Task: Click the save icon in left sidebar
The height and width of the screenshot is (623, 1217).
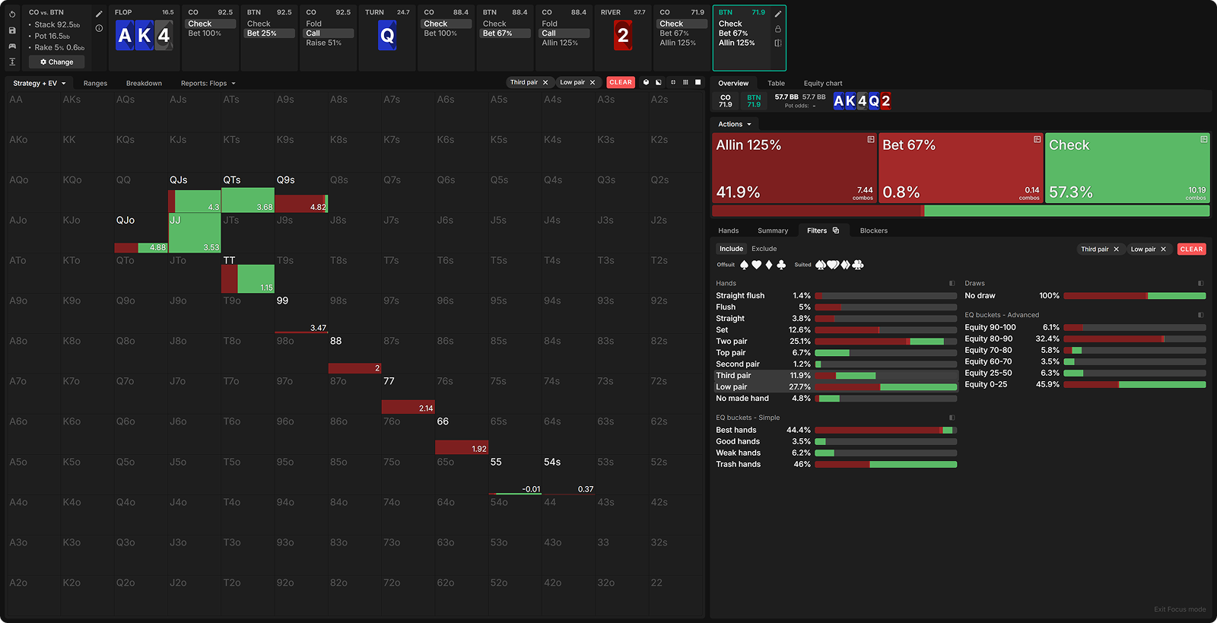Action: [12, 30]
